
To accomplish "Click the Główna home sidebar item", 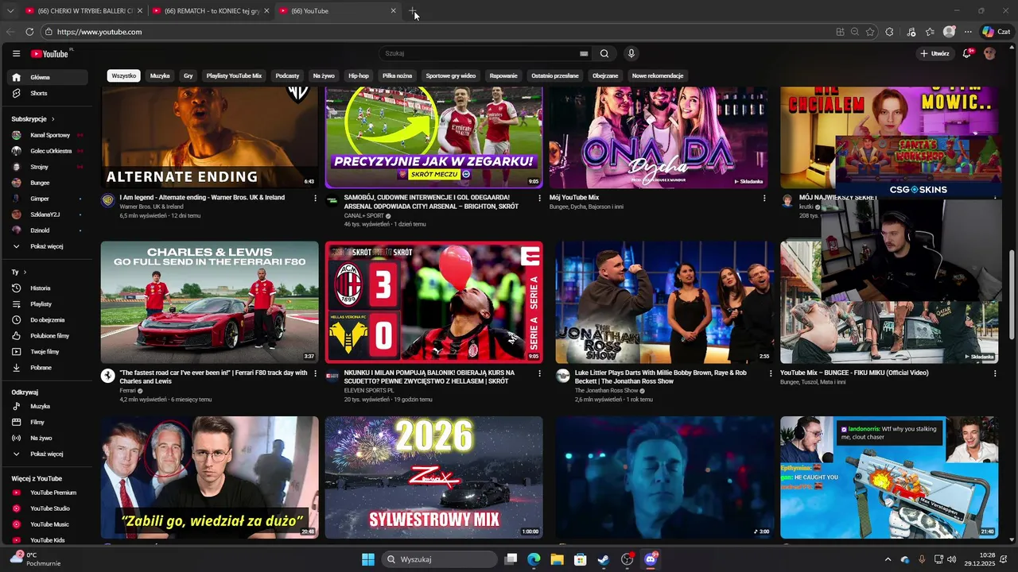I will pyautogui.click(x=48, y=77).
